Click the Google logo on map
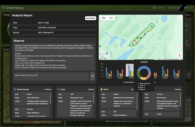195x127 pixels. click(103, 58)
